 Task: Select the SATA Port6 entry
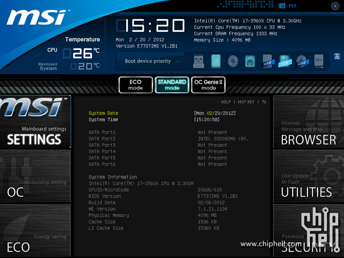coord(158,164)
